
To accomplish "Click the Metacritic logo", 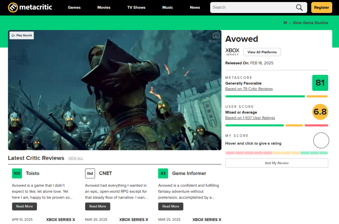I will (x=30, y=7).
